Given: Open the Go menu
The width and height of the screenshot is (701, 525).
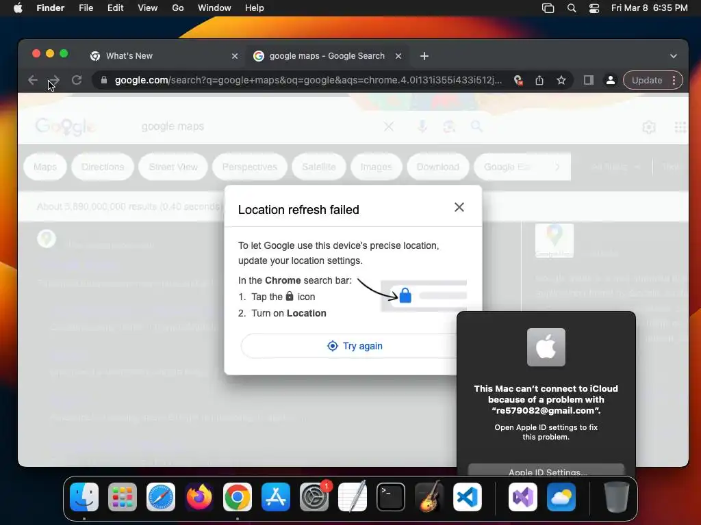Looking at the screenshot, I should click(178, 8).
